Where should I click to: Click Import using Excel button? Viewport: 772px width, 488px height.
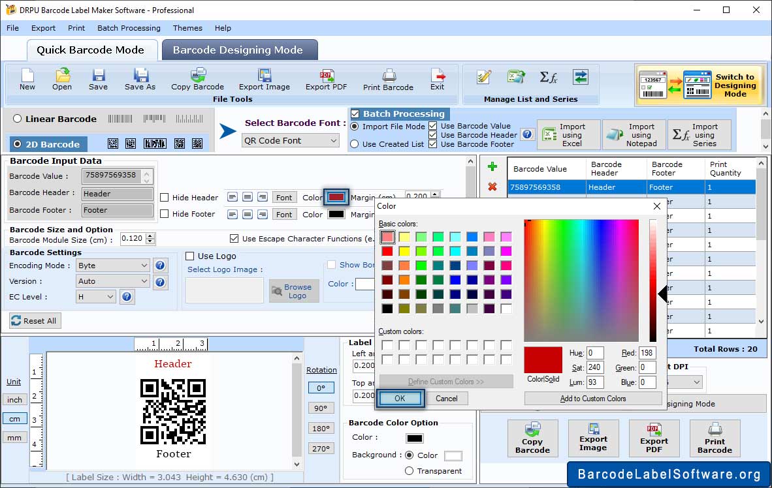[569, 135]
